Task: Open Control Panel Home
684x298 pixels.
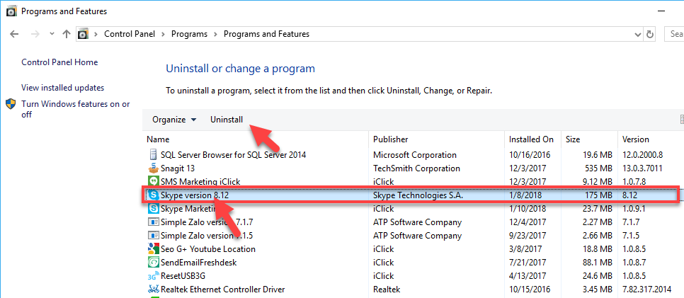Action: pos(59,62)
